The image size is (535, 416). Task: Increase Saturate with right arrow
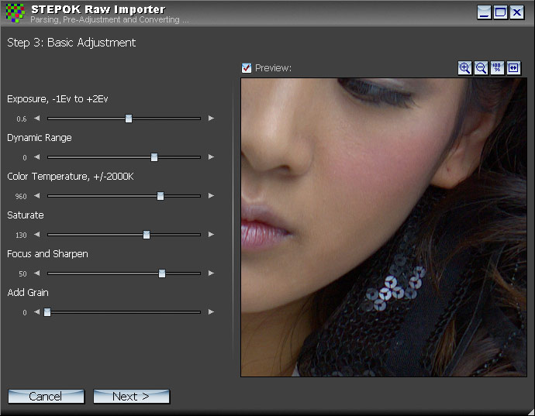pos(211,235)
